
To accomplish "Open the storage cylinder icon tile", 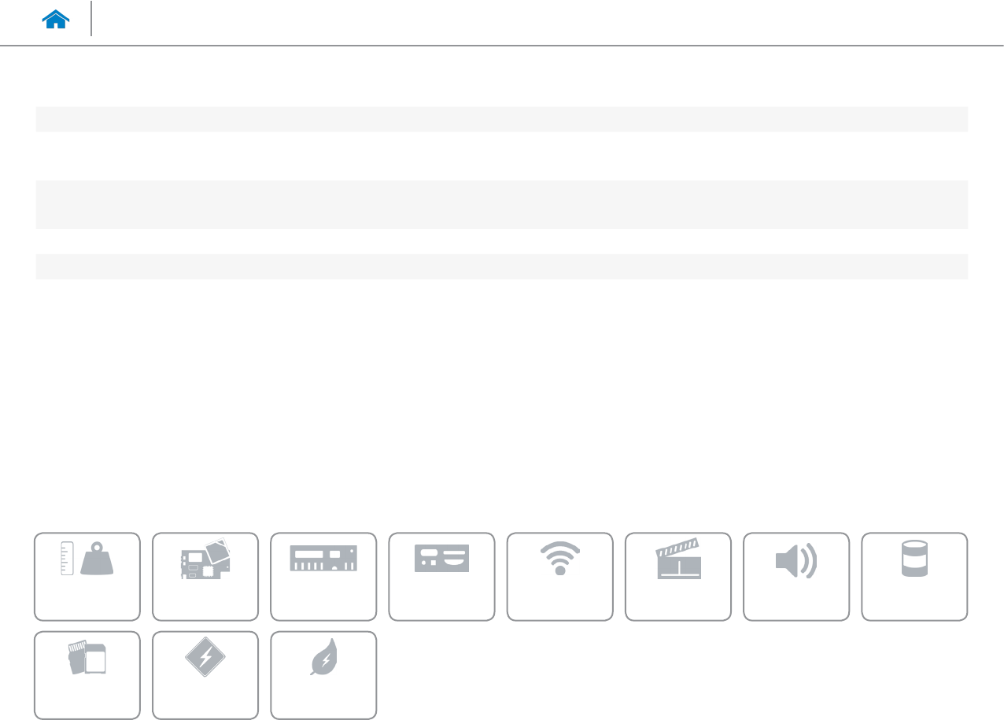I will (x=914, y=577).
